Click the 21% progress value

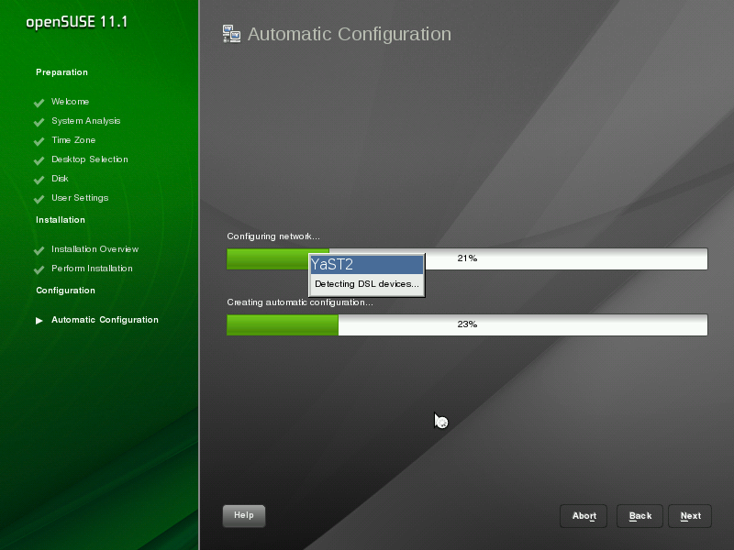pos(467,258)
